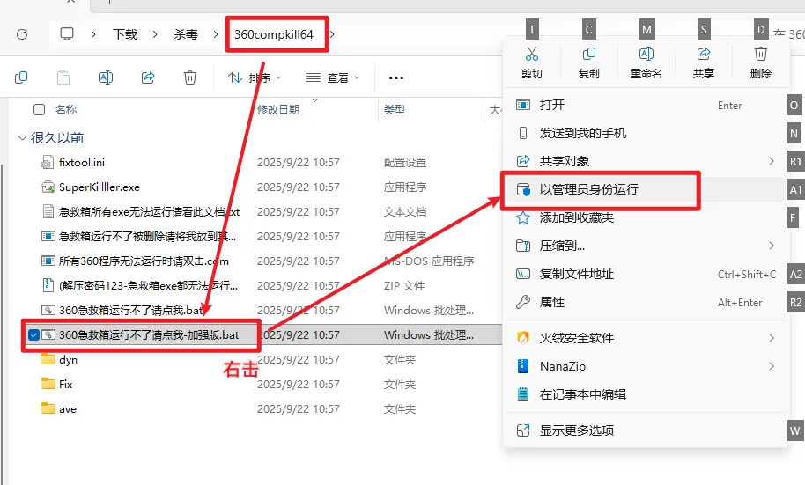Sort by 名称 column header
The width and height of the screenshot is (805, 485).
pos(66,109)
